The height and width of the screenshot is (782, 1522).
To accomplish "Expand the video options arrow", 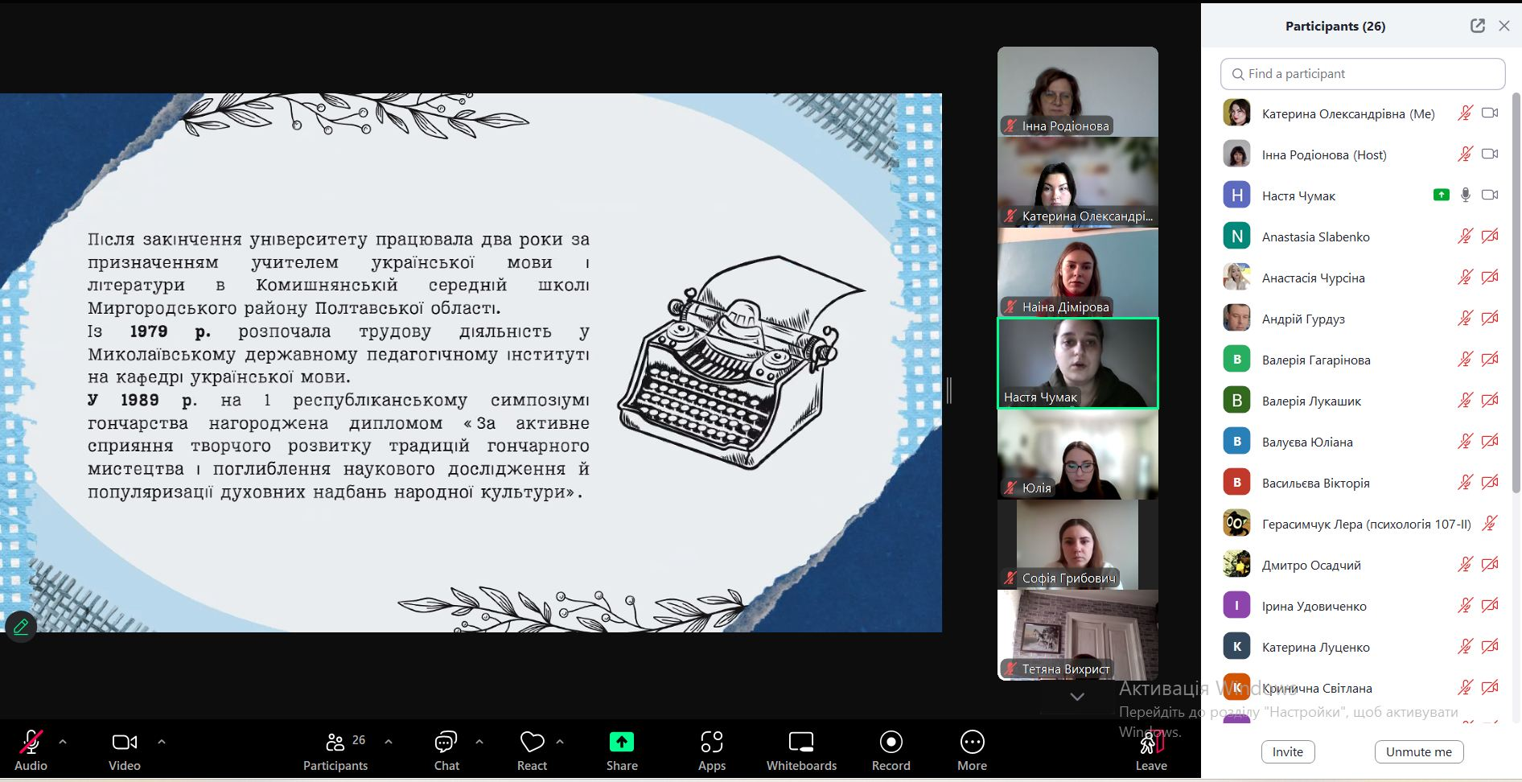I will (161, 742).
